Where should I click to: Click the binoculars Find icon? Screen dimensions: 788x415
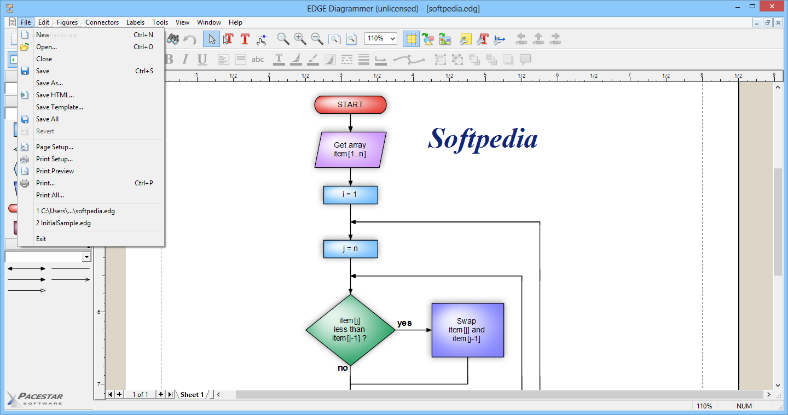point(173,39)
